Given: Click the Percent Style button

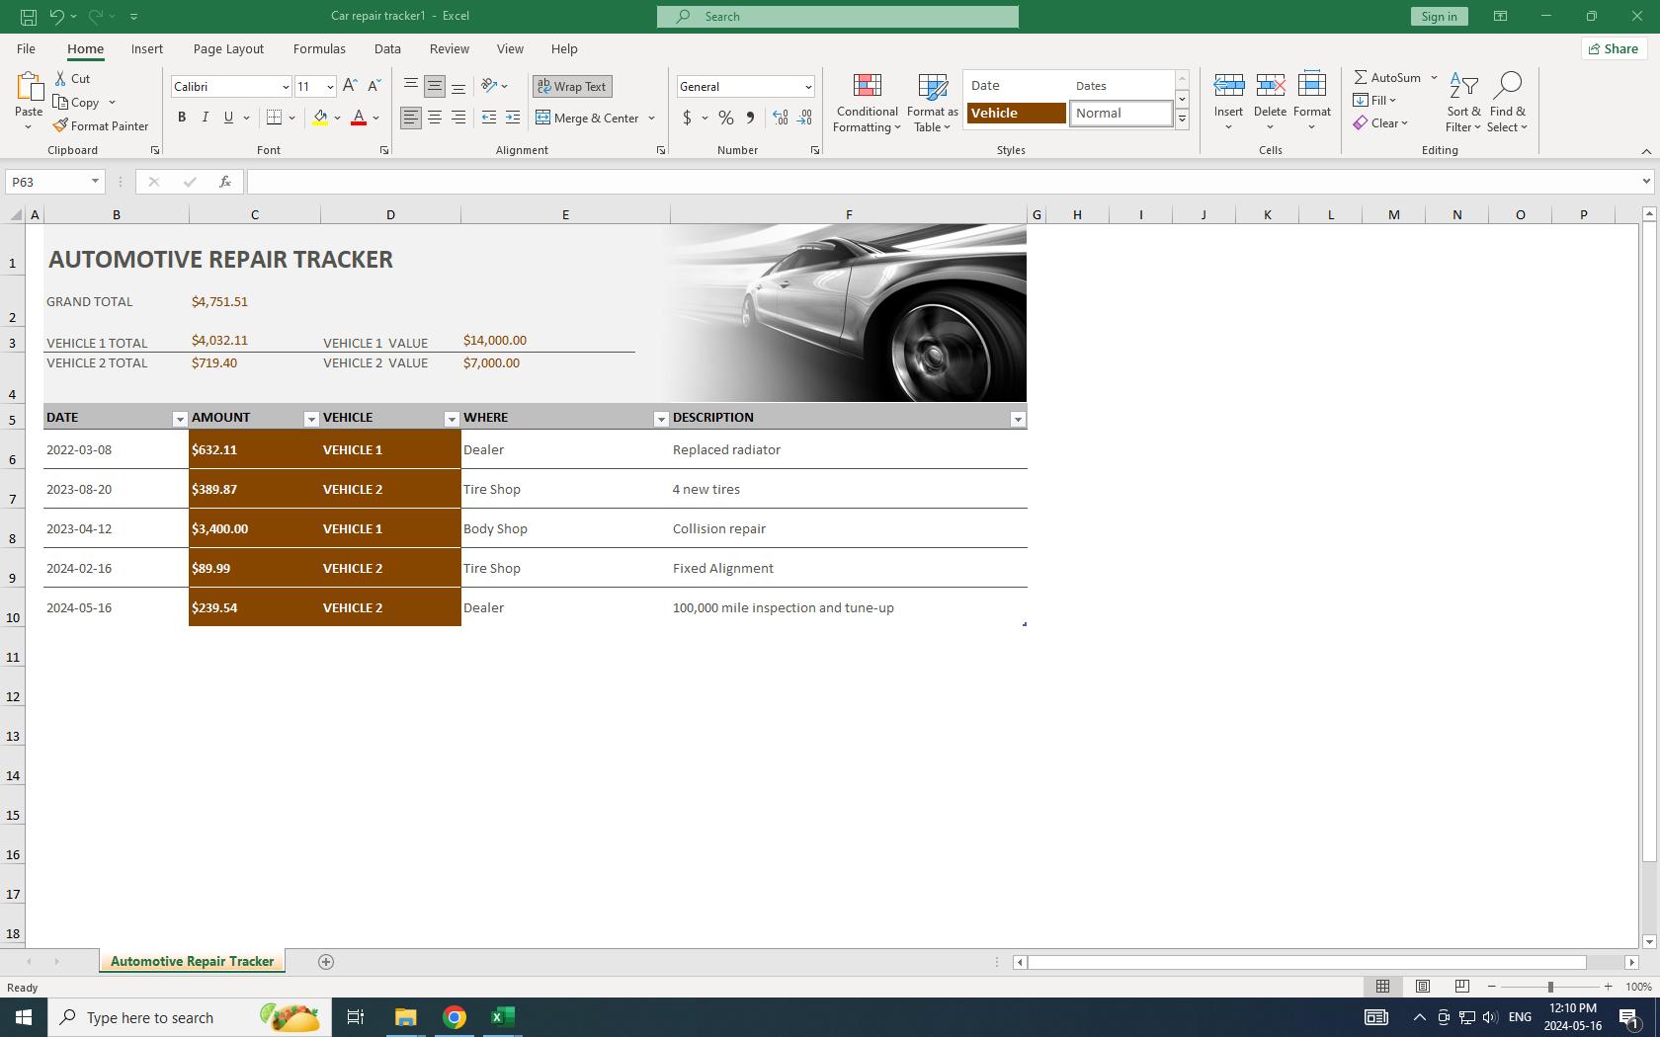Looking at the screenshot, I should [726, 118].
